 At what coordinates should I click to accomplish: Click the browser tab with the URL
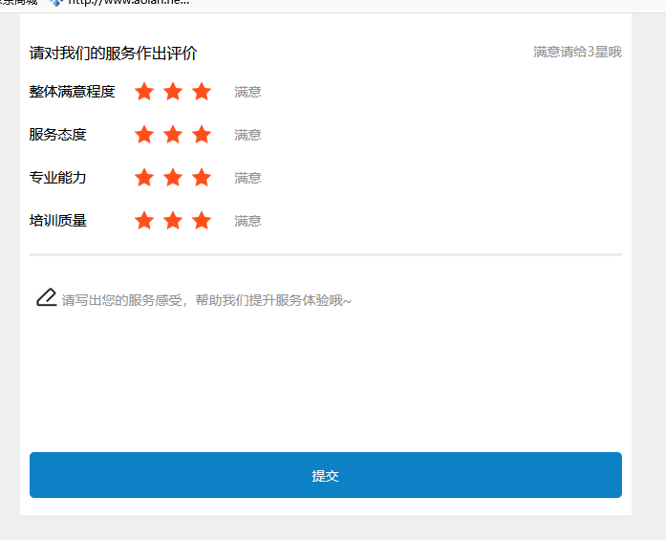119,4
